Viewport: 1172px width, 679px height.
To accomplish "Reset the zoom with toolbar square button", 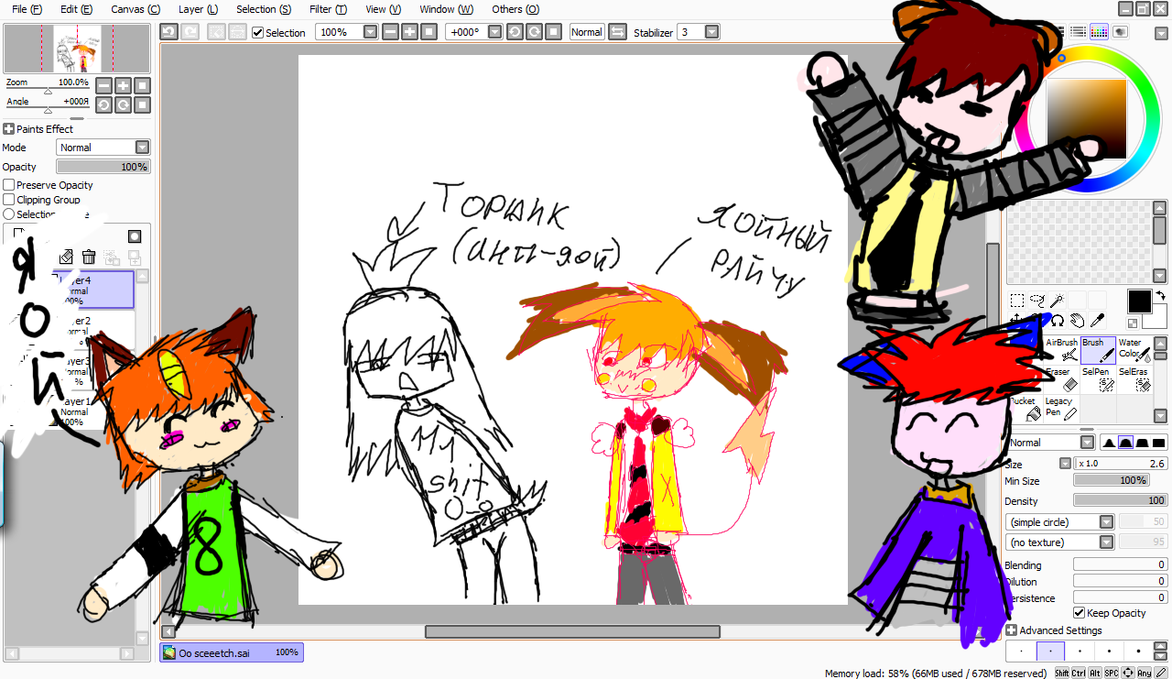I will (x=429, y=31).
